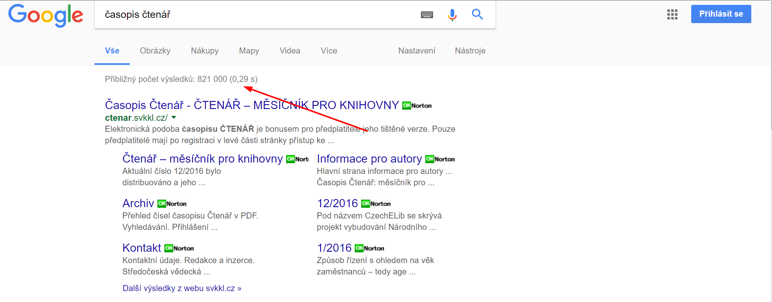
Task: Open the Nástroje search tools
Action: (x=470, y=51)
